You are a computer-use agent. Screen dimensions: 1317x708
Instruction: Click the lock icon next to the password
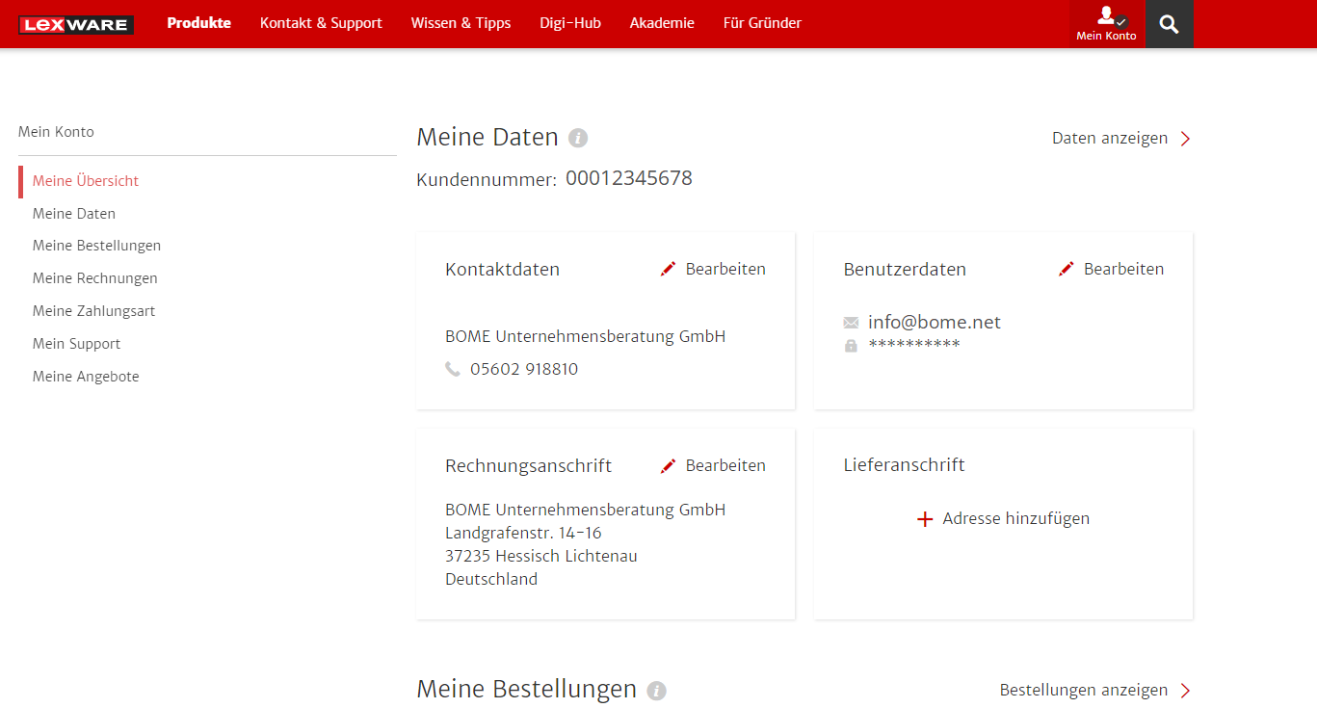(x=851, y=345)
